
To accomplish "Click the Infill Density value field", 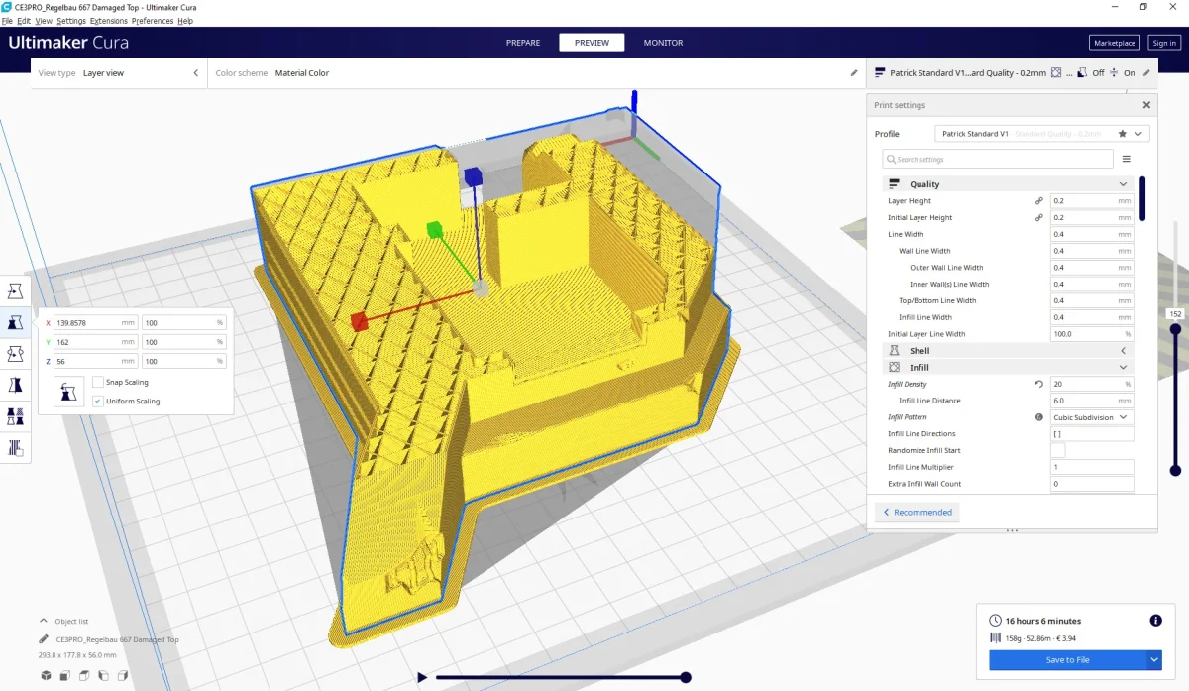I will pyautogui.click(x=1092, y=384).
